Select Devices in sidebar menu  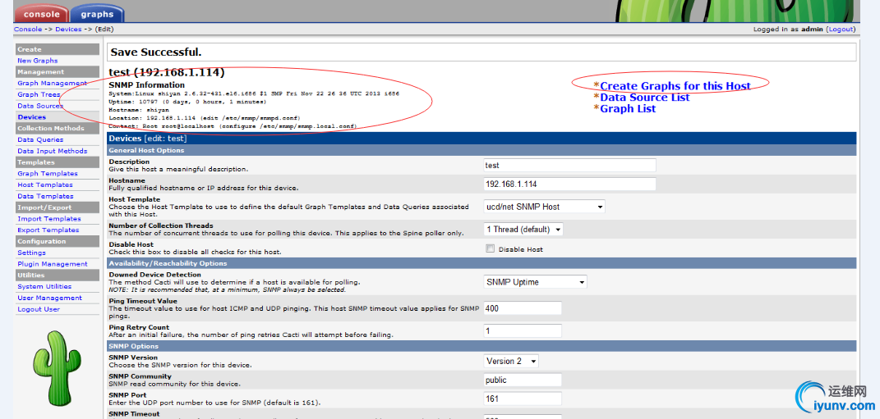click(31, 117)
